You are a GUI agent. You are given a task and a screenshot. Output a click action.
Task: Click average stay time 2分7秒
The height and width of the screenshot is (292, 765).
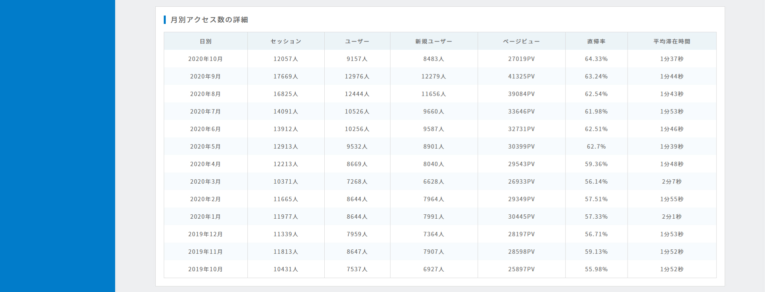(x=672, y=182)
